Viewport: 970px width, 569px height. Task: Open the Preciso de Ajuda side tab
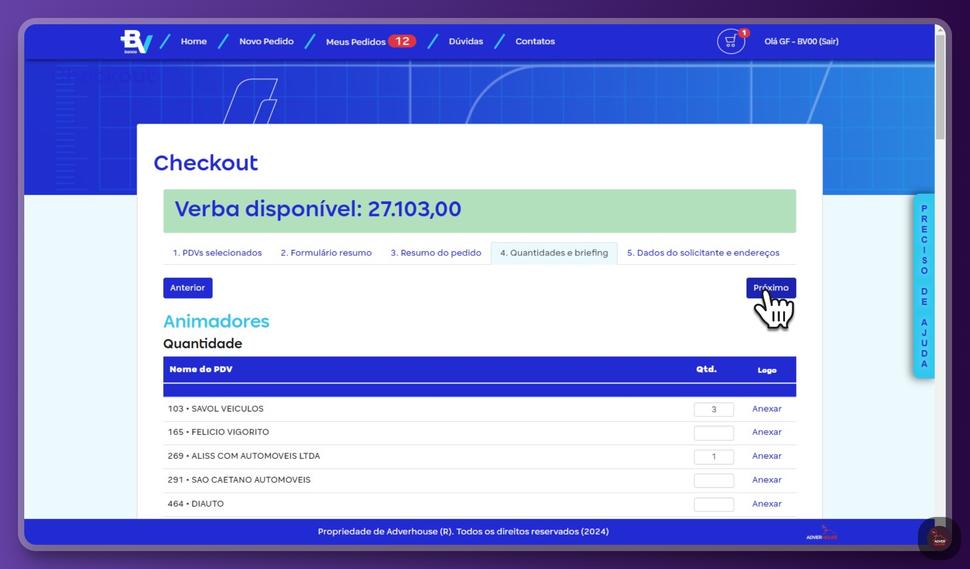[924, 286]
